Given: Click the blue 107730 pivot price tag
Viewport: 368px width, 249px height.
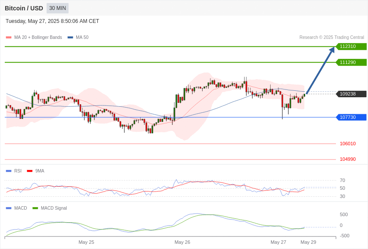Looking at the screenshot, I should pos(351,117).
